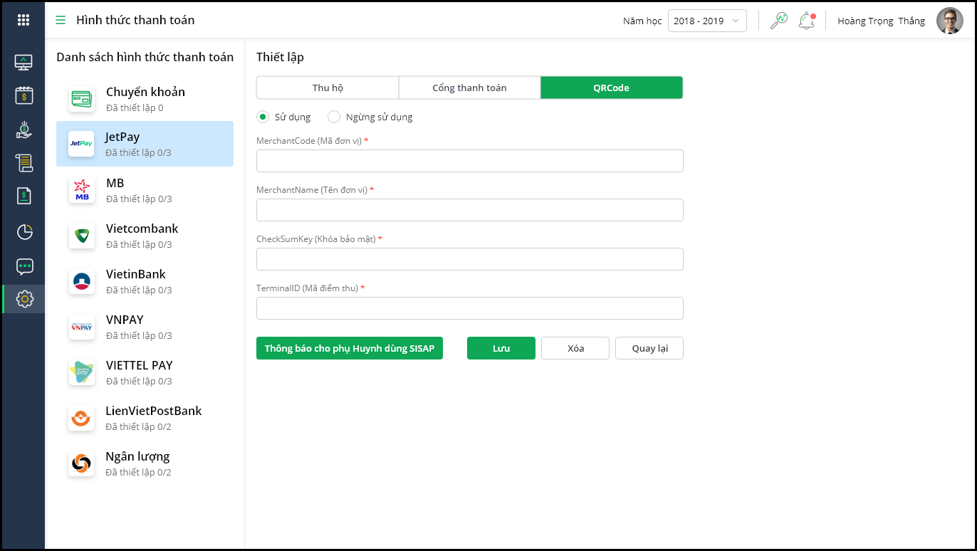Image resolution: width=977 pixels, height=551 pixels.
Task: Click the chat messages sidebar icon
Action: click(24, 266)
